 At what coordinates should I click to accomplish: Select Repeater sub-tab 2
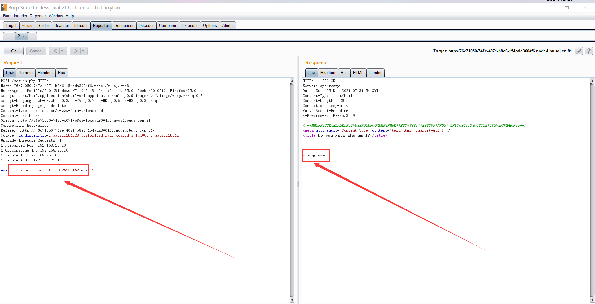click(x=21, y=36)
